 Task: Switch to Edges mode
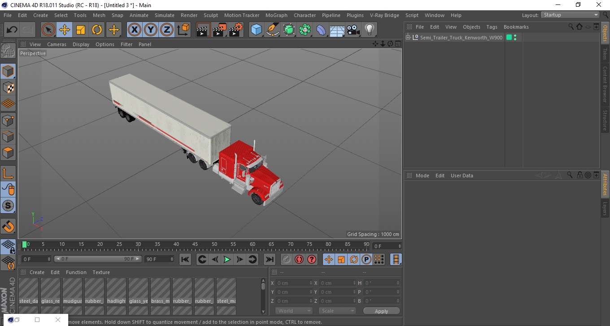coord(8,136)
